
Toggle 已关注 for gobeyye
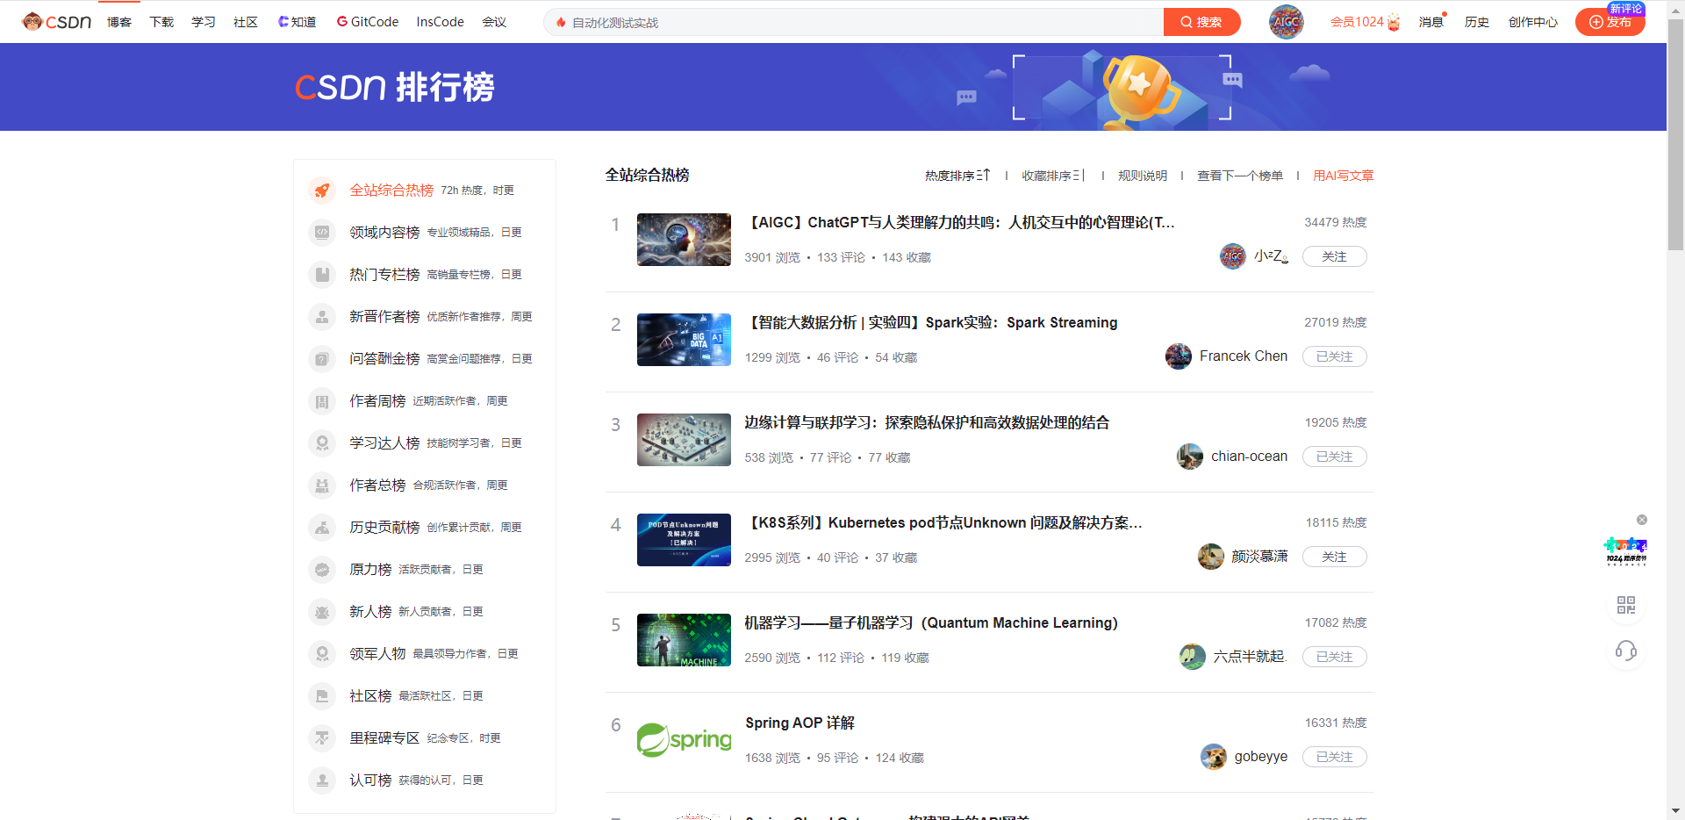[x=1334, y=757]
